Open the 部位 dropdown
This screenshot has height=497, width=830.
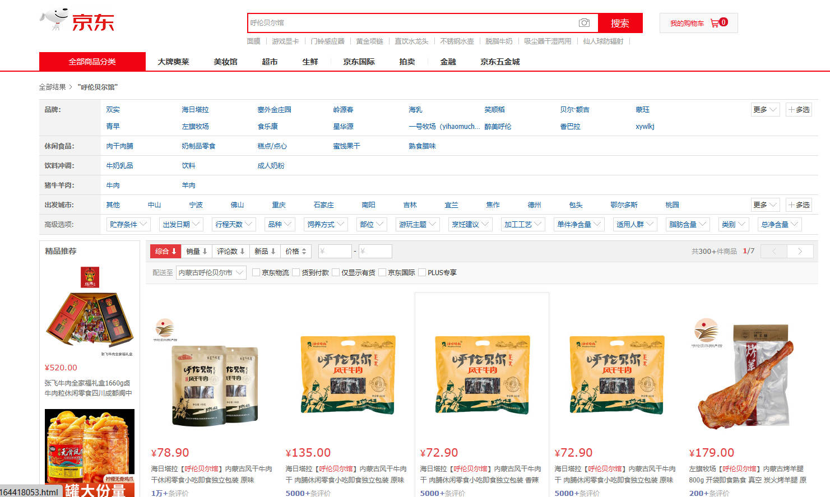point(372,225)
